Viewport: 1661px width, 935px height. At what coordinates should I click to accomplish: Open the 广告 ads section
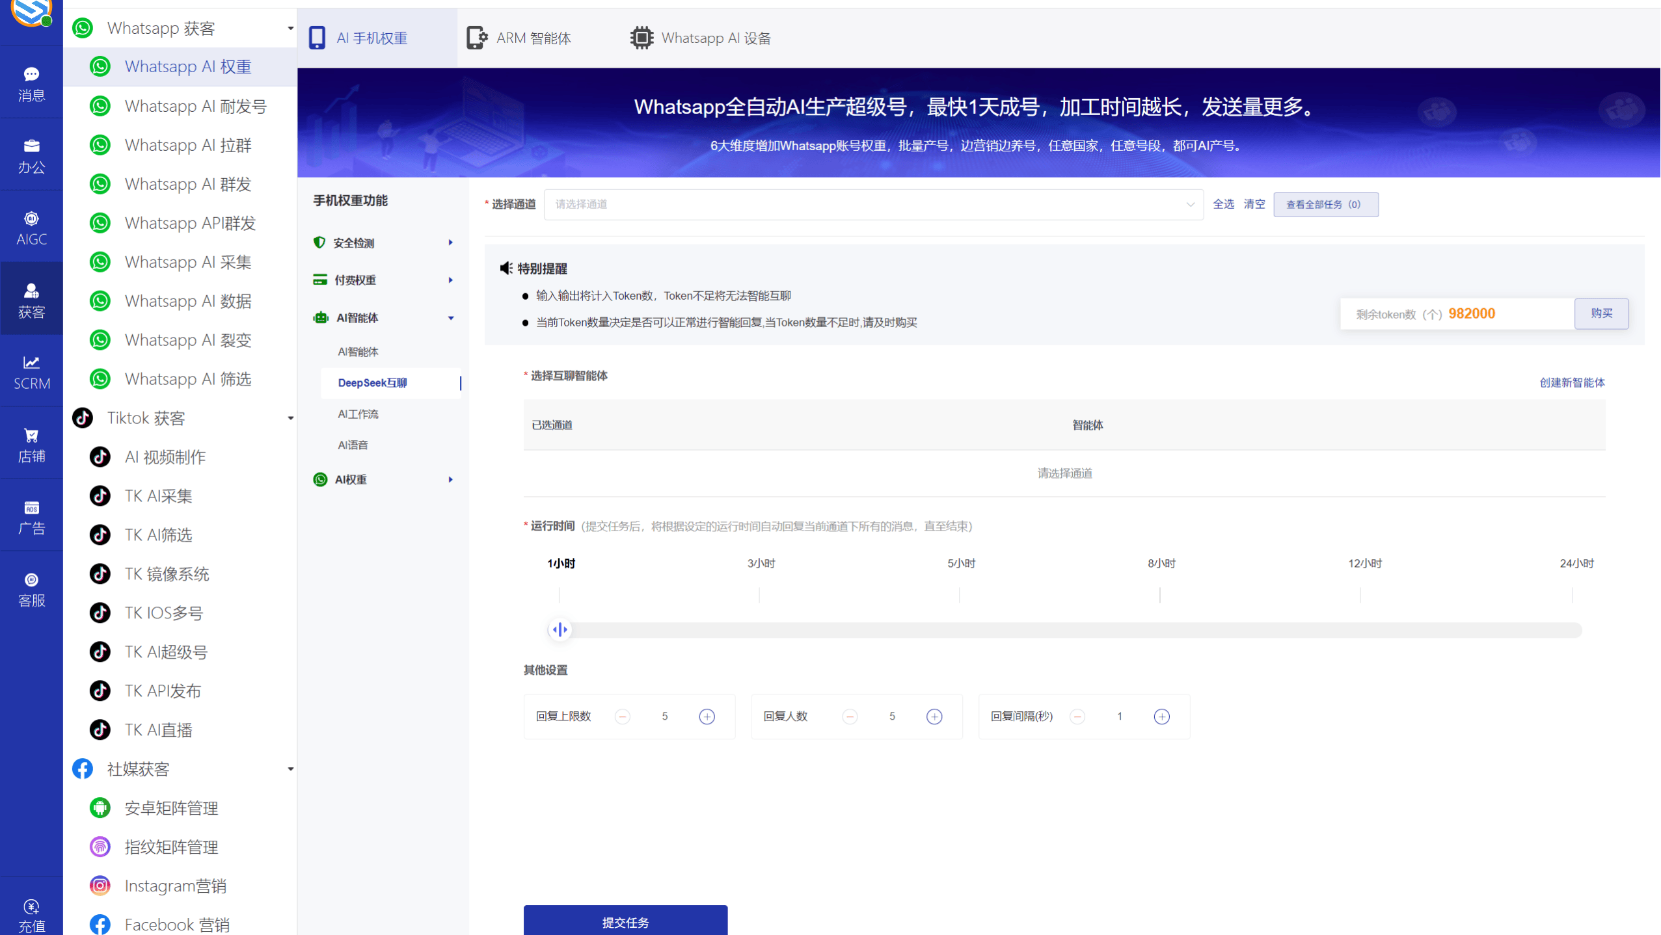pos(31,516)
